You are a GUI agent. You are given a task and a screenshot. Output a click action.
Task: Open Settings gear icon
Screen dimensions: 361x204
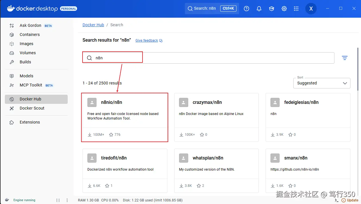click(x=284, y=9)
